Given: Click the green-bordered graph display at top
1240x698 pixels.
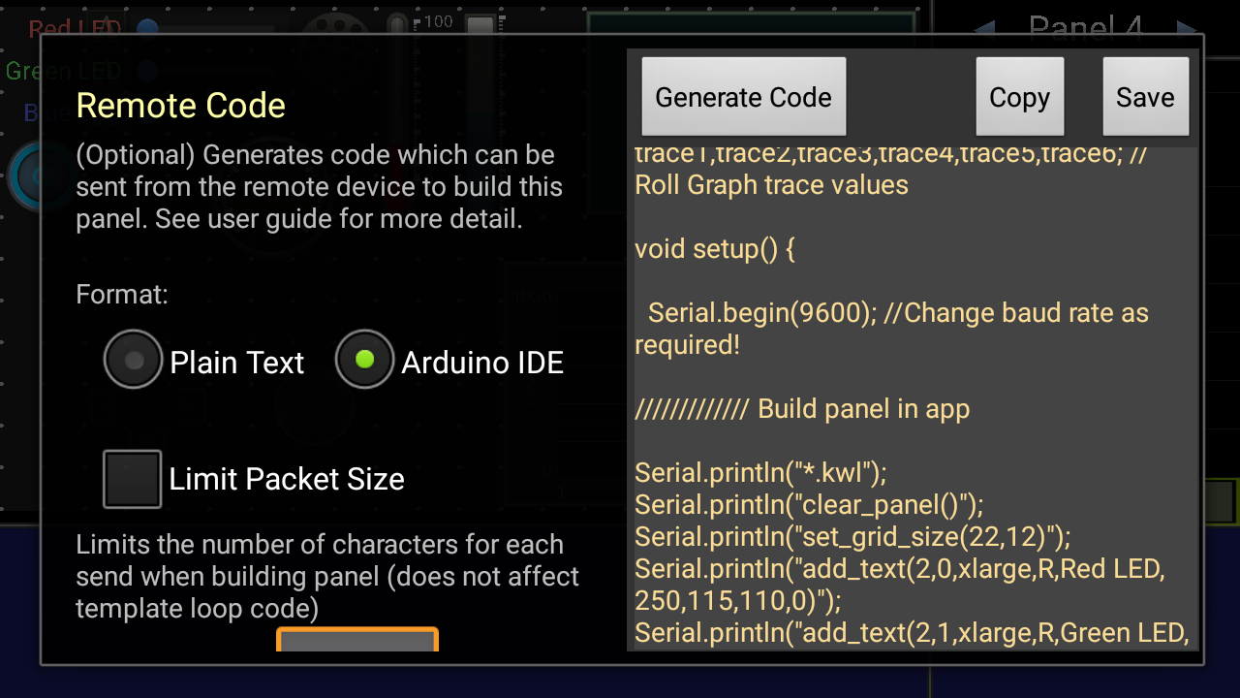Looking at the screenshot, I should pyautogui.click(x=751, y=23).
